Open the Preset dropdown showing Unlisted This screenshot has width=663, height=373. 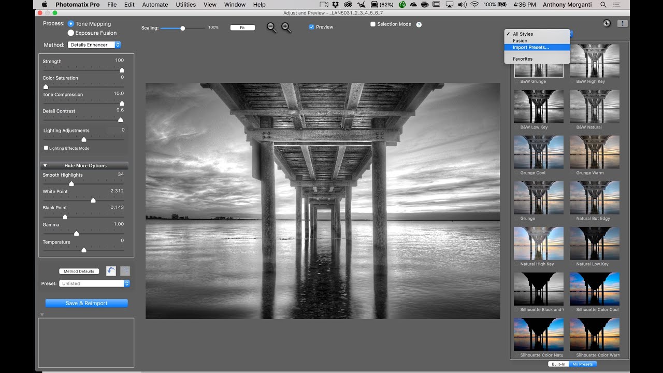94,283
